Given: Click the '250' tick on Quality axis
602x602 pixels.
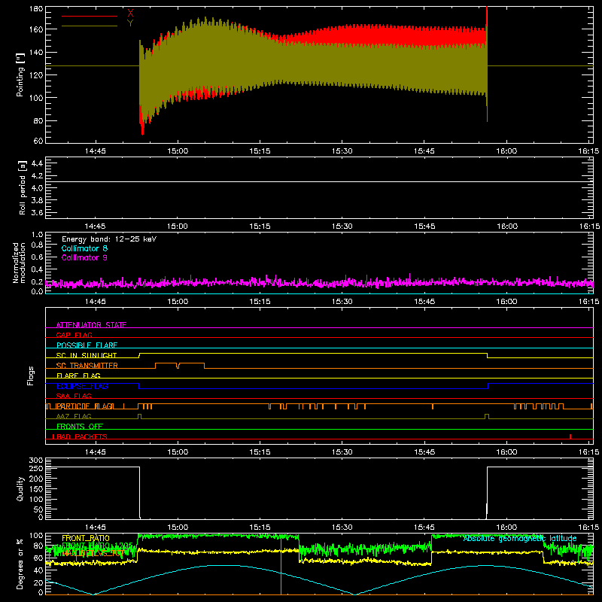Looking at the screenshot, I should (x=35, y=468).
